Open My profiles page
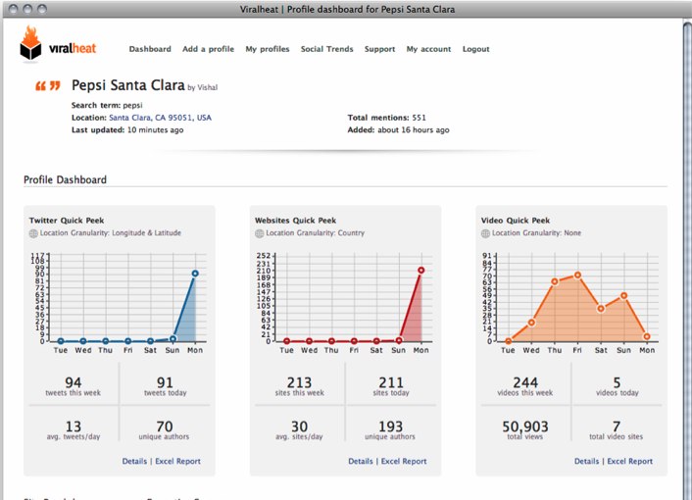Screen dimensions: 692x500 click(x=268, y=49)
